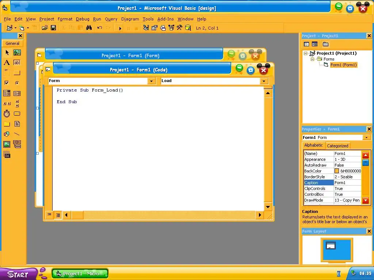Image resolution: width=374 pixels, height=280 pixels.
Task: Select the ComboBox control tool
Action: coord(7,93)
